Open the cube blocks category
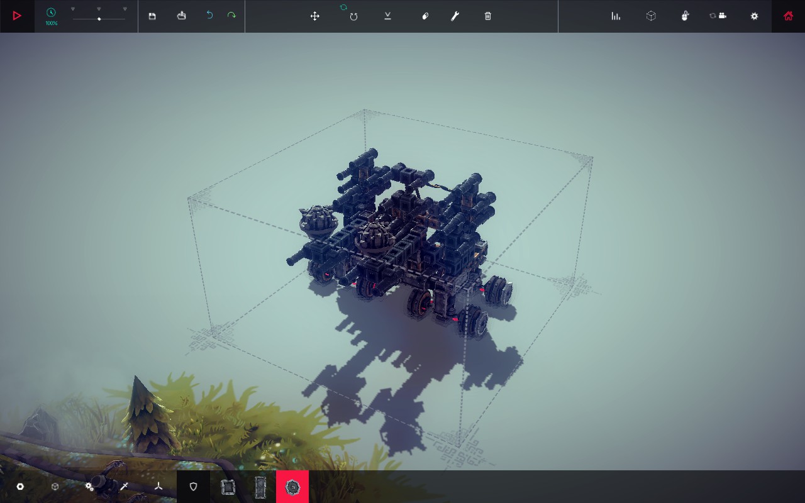The image size is (805, 503). tap(55, 487)
